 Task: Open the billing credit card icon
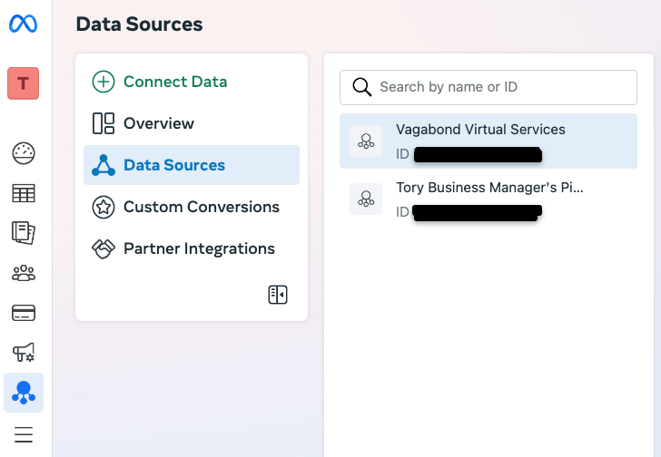(x=24, y=313)
